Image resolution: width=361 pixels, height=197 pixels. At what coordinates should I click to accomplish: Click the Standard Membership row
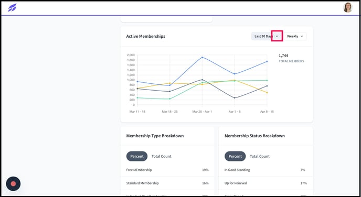(167, 183)
